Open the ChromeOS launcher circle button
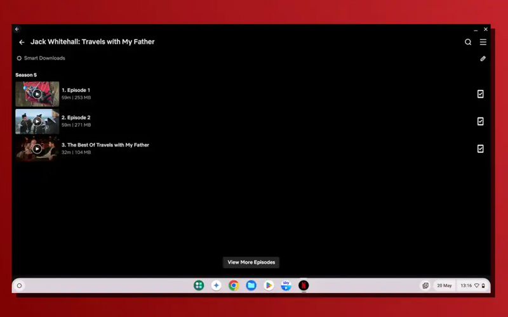Image resolution: width=508 pixels, height=317 pixels. (20, 286)
